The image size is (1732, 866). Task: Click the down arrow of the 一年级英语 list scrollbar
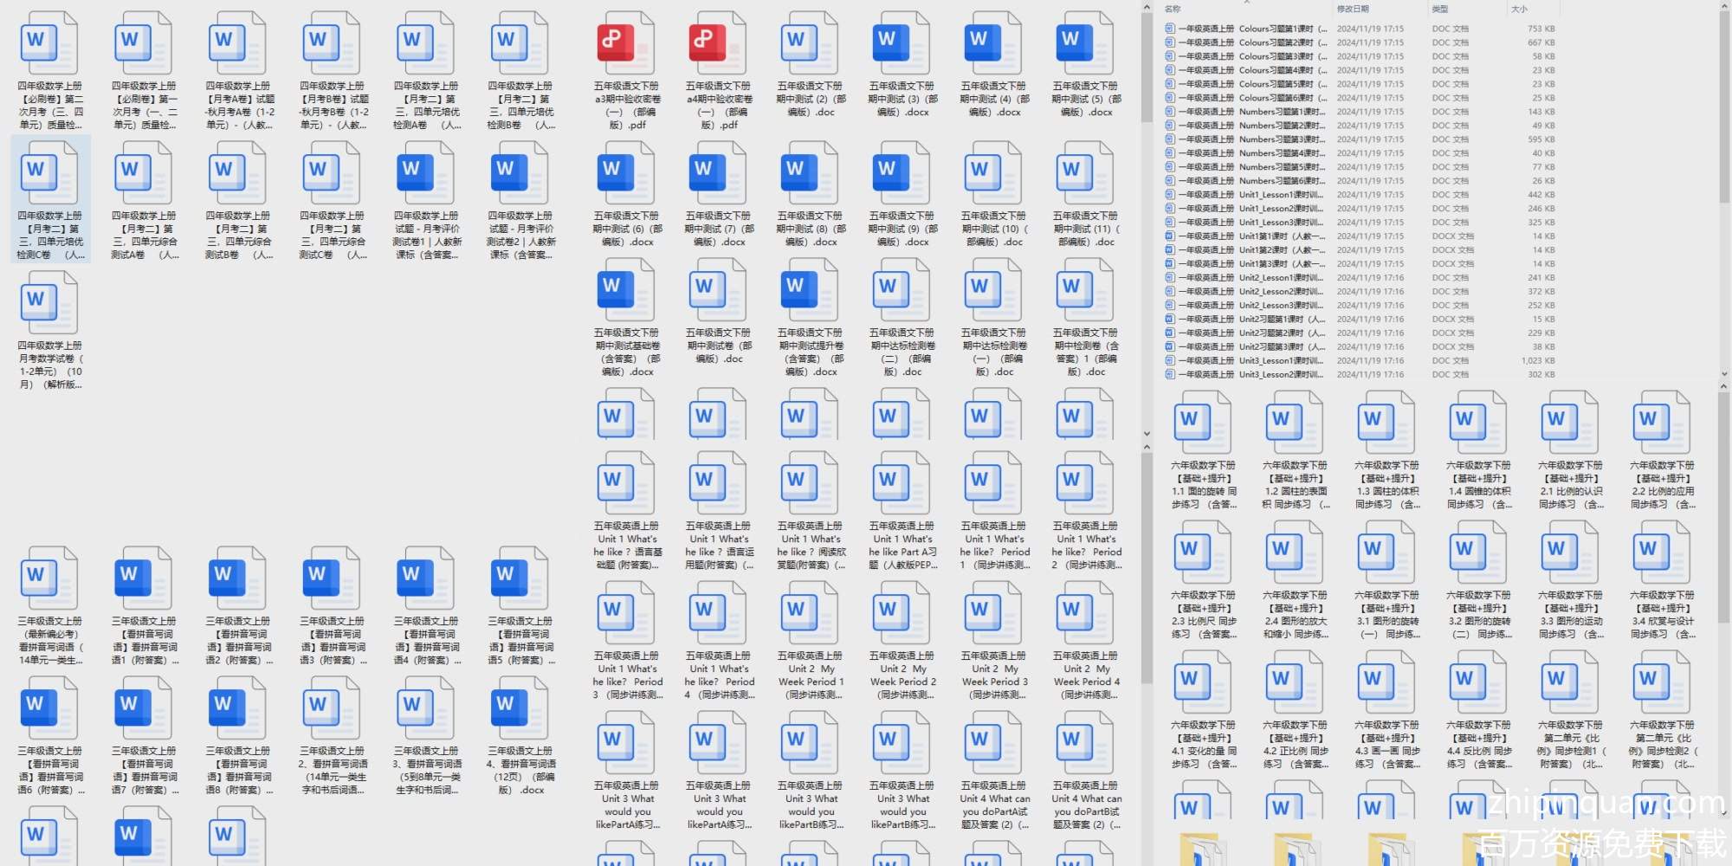tap(1722, 374)
